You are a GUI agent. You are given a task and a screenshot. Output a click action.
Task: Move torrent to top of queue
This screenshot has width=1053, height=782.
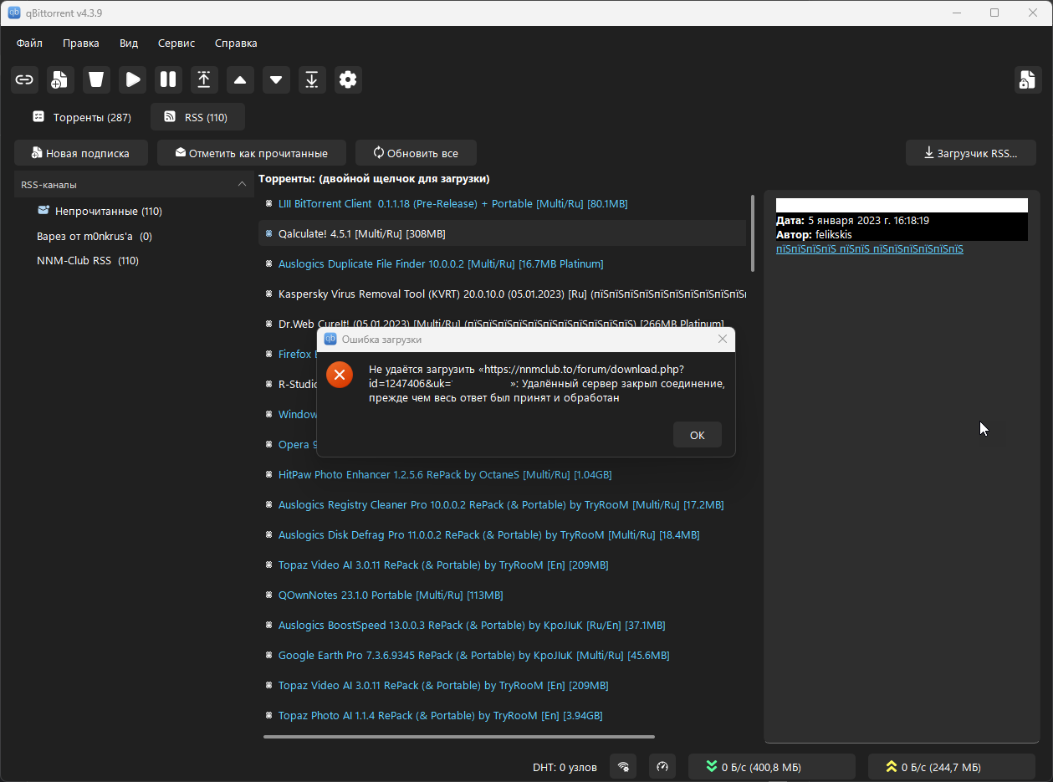(x=204, y=79)
